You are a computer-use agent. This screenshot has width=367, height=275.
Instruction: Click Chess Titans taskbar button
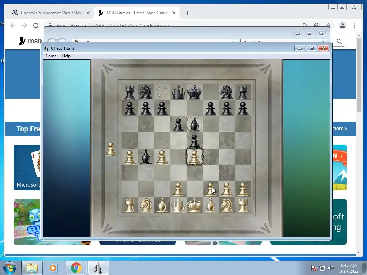(x=98, y=268)
